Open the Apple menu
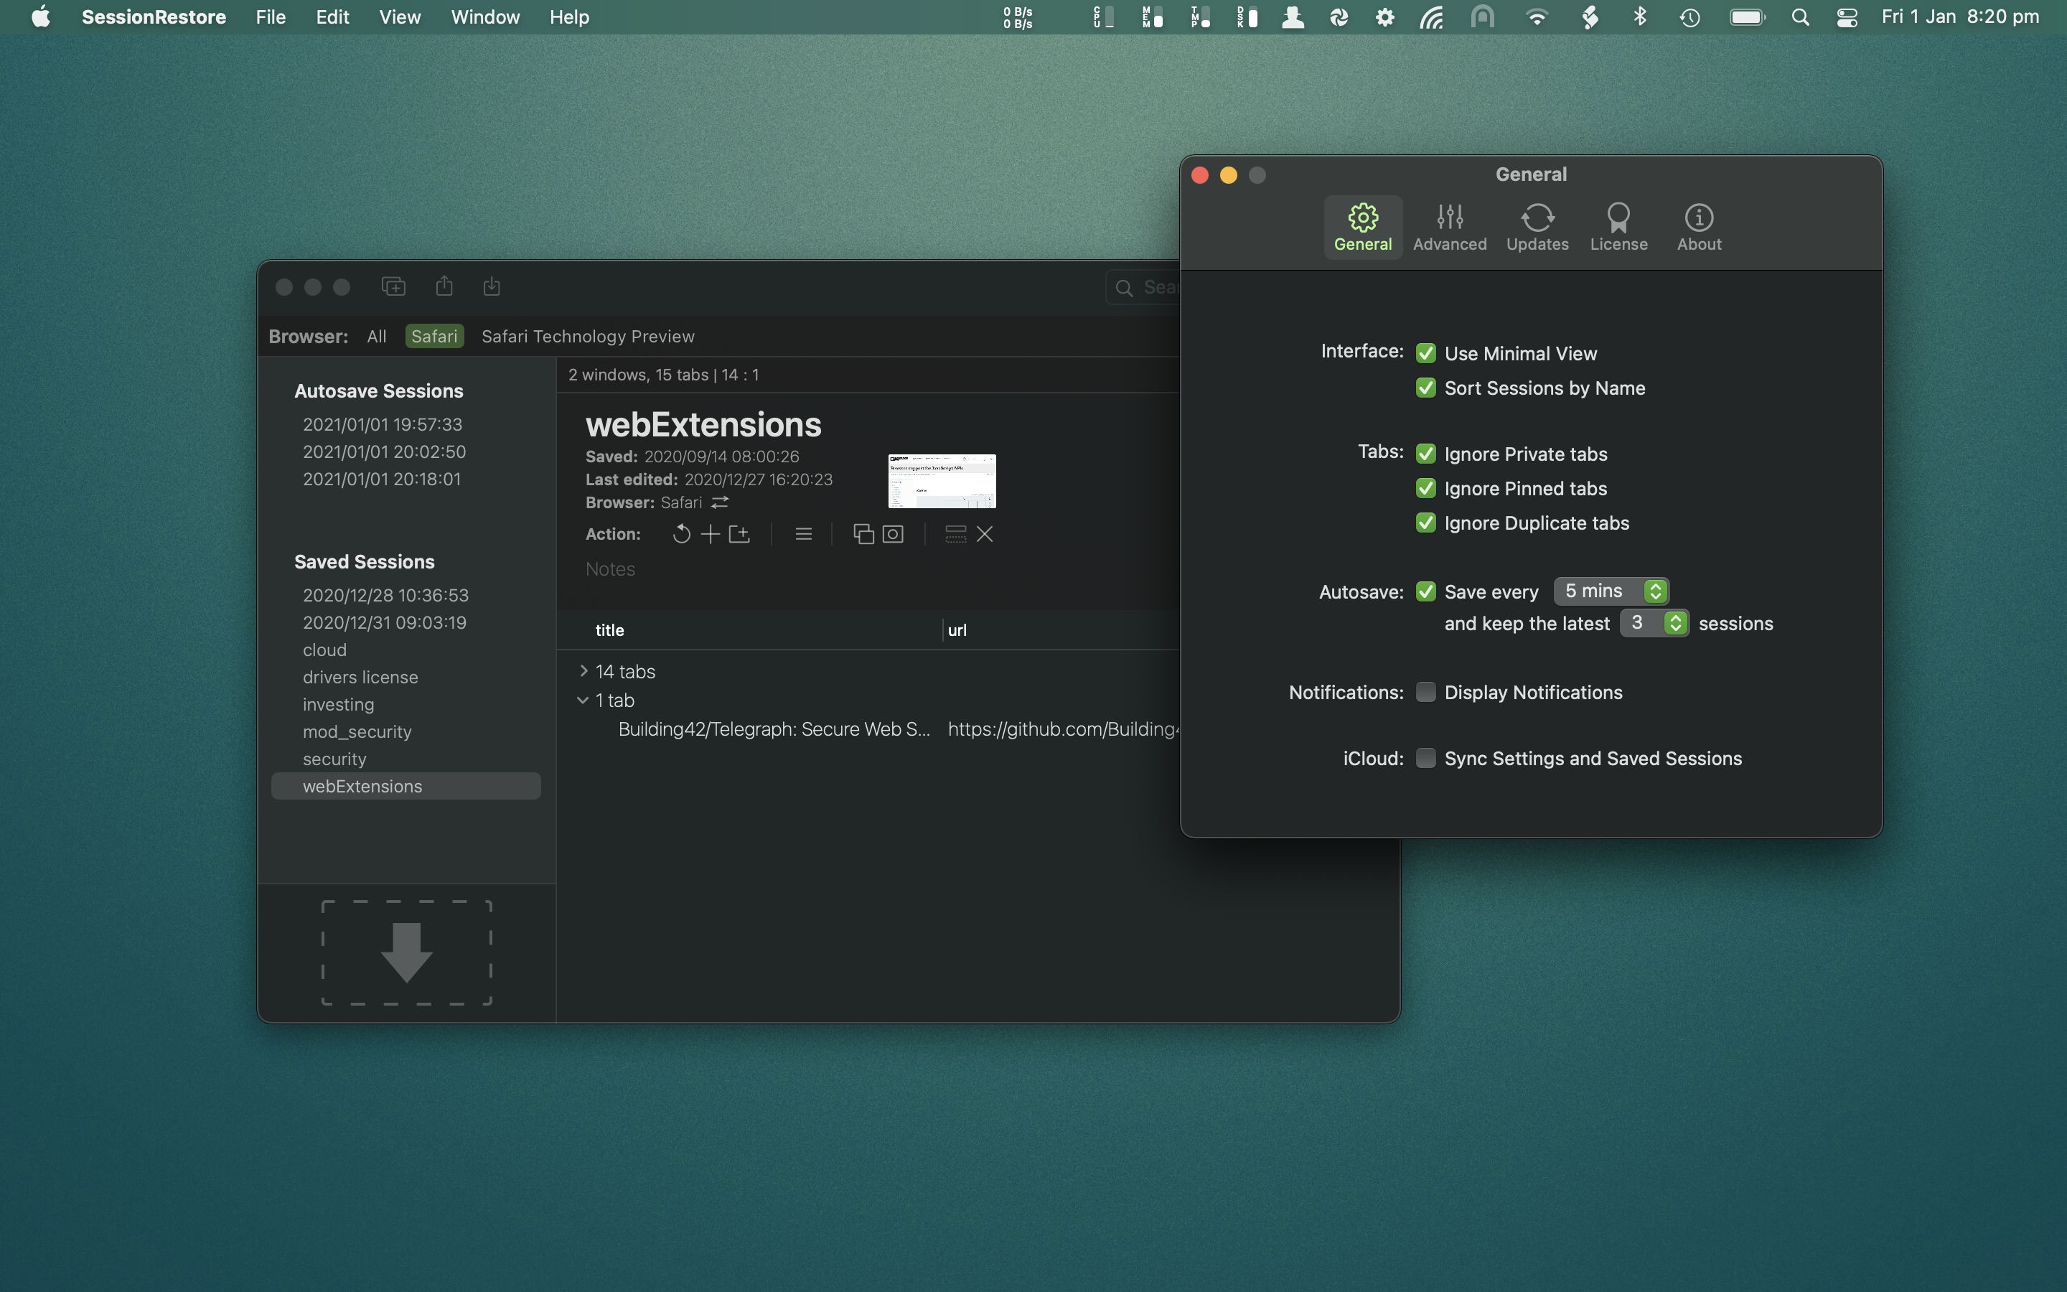This screenshot has height=1292, width=2067. pyautogui.click(x=40, y=17)
